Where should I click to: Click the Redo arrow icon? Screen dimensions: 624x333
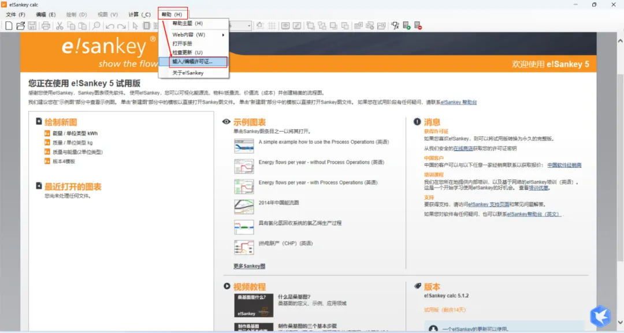point(121,26)
